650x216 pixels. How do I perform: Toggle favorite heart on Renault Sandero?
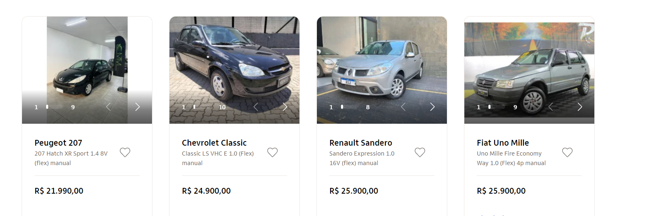[420, 153]
